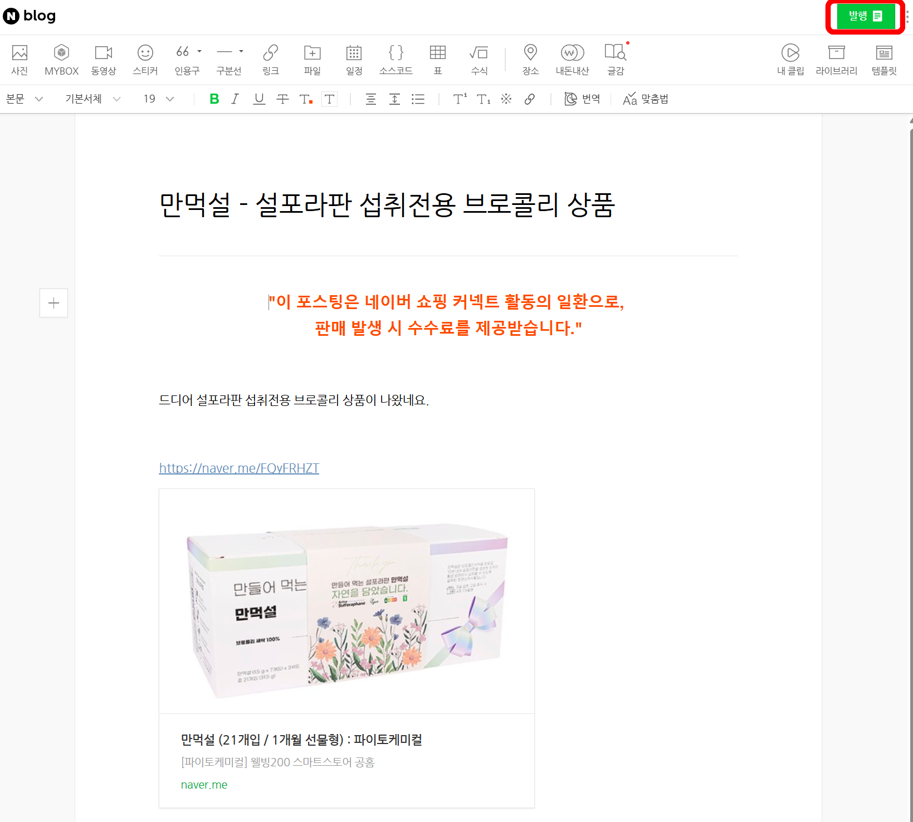Add a video via 동영상 icon
The image size is (913, 822).
tap(104, 60)
